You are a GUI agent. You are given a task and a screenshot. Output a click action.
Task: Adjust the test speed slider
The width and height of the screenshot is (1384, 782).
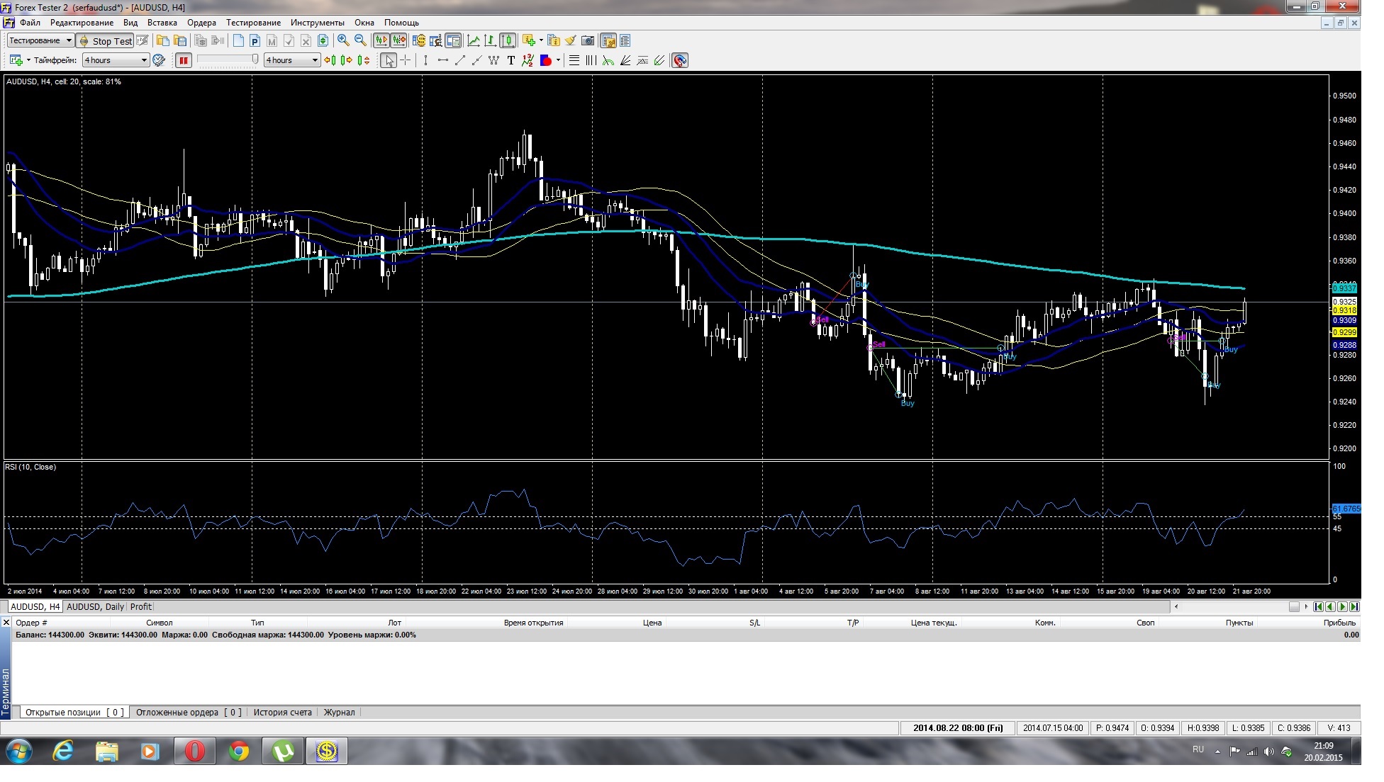228,59
